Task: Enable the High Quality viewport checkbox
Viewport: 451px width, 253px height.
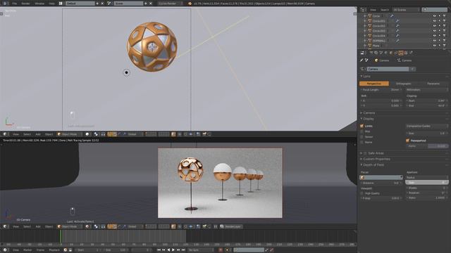Action: click(x=362, y=193)
